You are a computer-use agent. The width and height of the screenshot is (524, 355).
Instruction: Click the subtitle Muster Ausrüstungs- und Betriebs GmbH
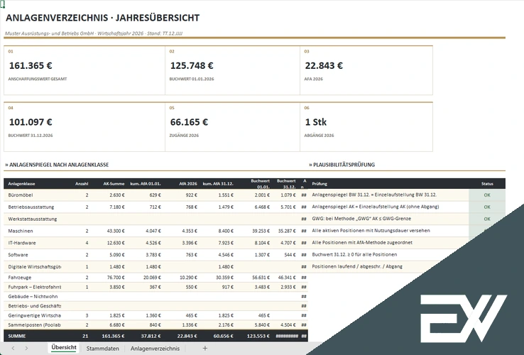click(94, 33)
